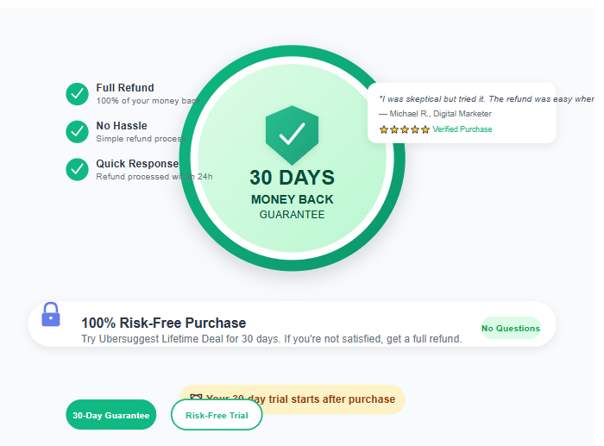Click the Quick Response heading
This screenshot has width=604, height=446.
pyautogui.click(x=137, y=164)
